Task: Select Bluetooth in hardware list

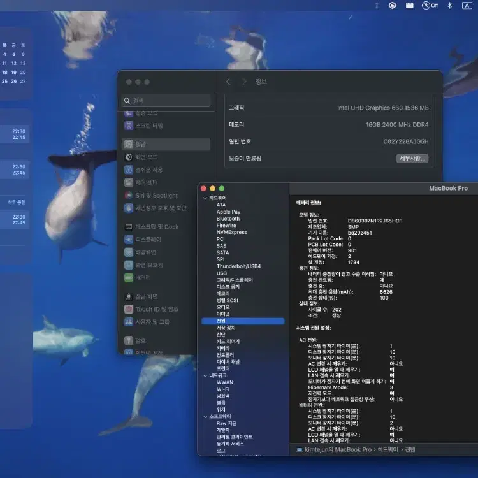Action: point(228,219)
